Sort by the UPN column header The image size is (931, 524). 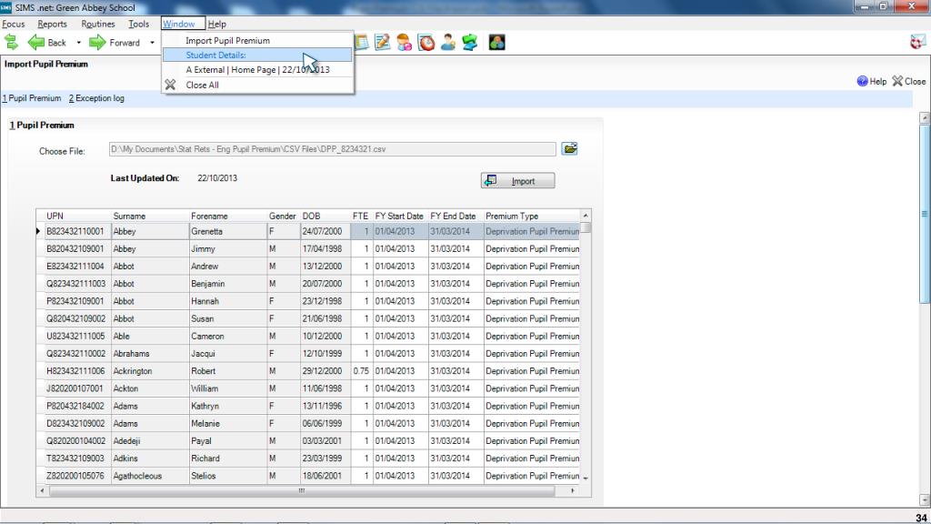tap(77, 216)
